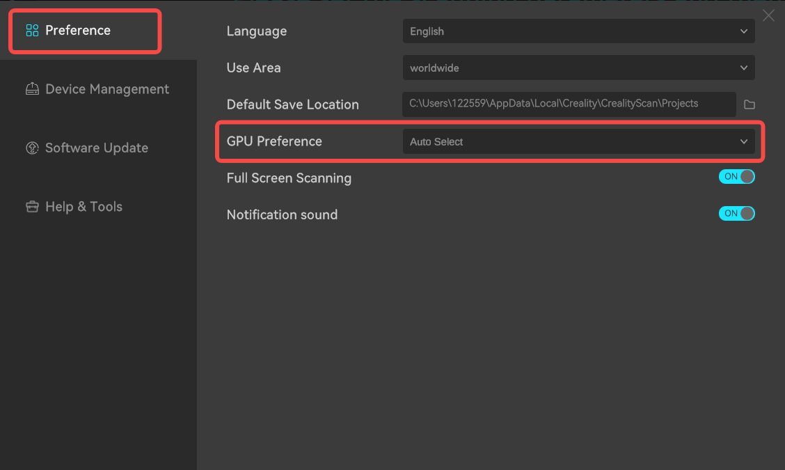Screen dimensions: 785x470
Task: Click the Language label
Action: [x=256, y=31]
